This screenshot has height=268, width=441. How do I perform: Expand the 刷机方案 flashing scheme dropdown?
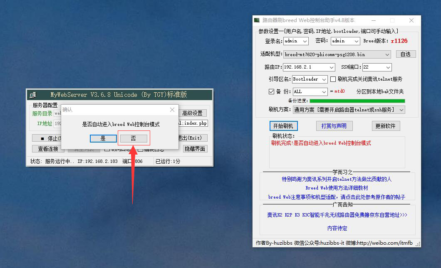tap(401, 109)
